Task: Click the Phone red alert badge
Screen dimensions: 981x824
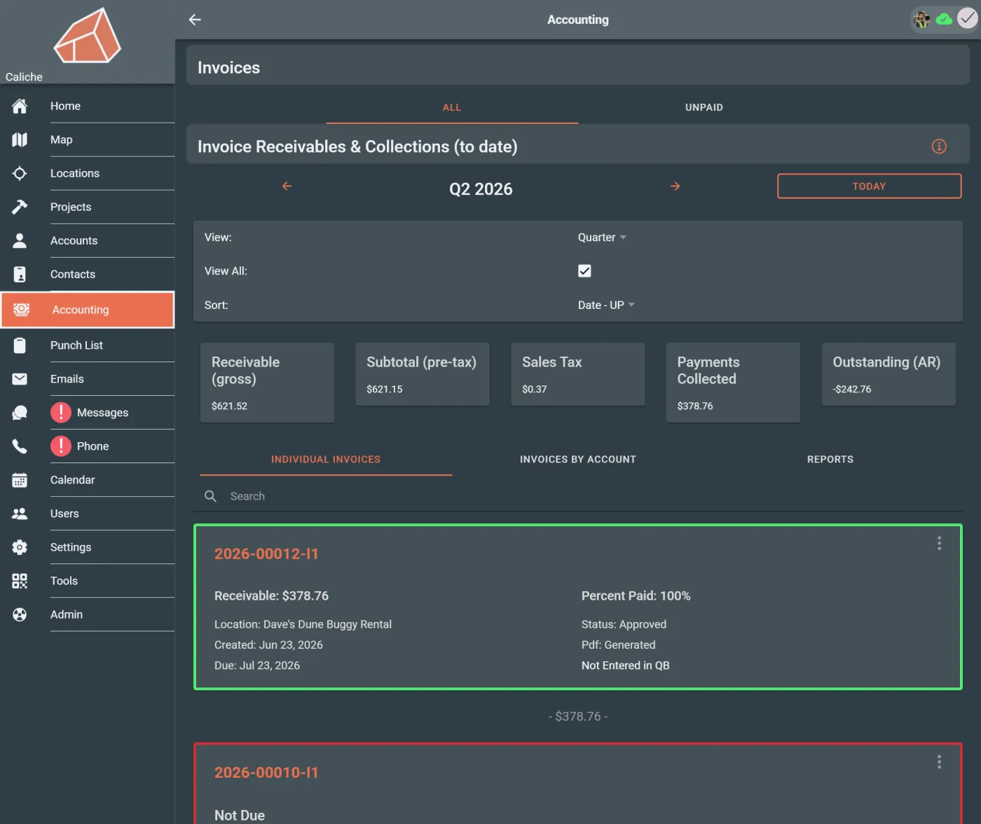Action: pos(61,446)
